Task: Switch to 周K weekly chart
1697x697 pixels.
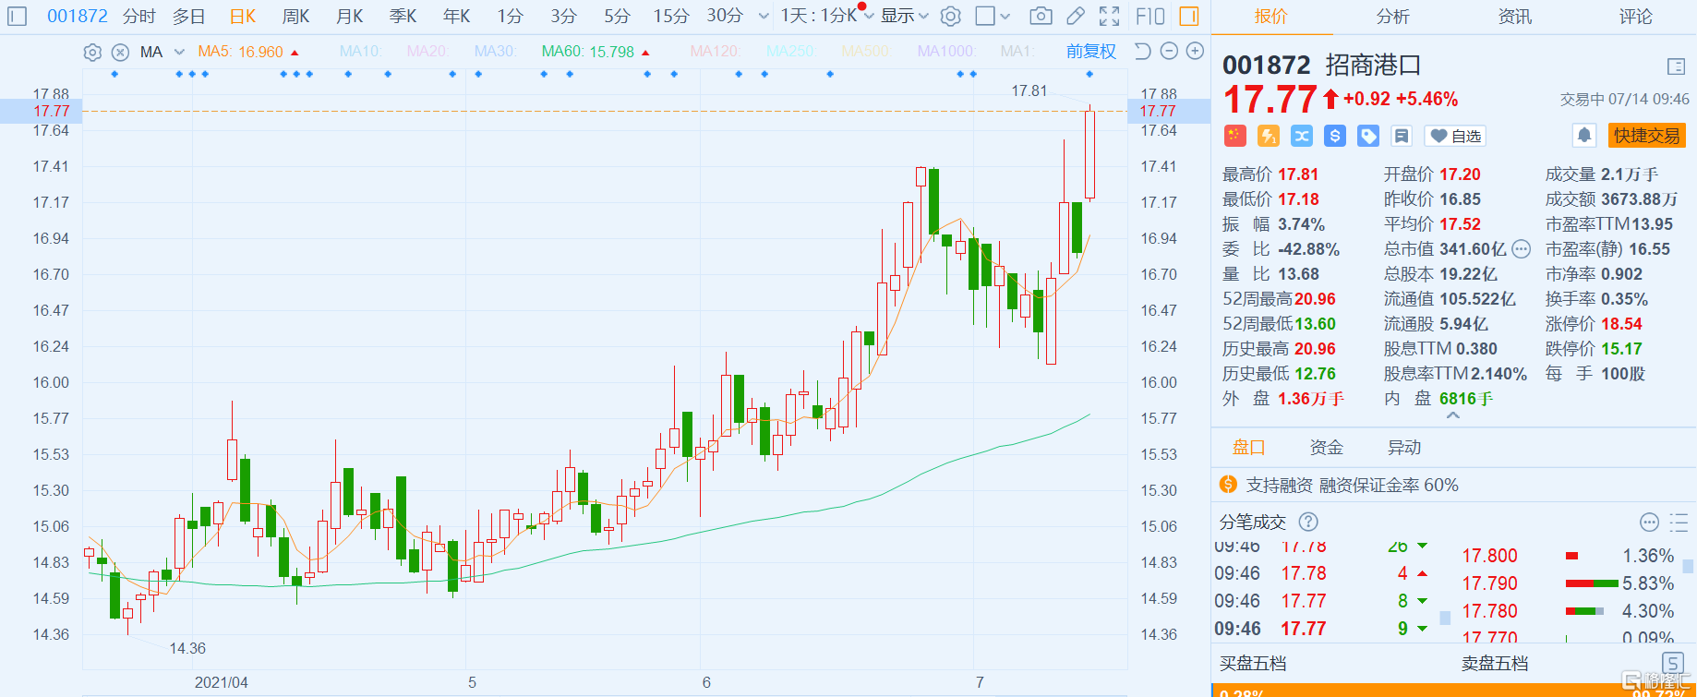Action: [296, 16]
